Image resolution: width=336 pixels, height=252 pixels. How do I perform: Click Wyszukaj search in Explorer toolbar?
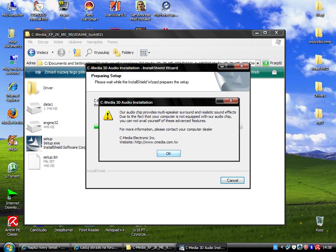[97, 52]
